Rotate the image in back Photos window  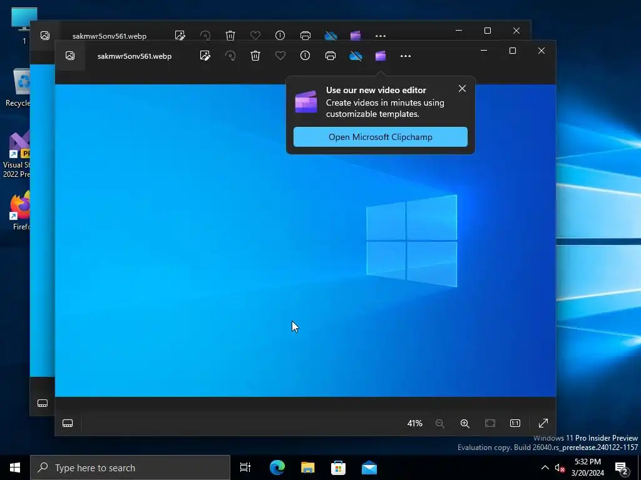pos(205,36)
